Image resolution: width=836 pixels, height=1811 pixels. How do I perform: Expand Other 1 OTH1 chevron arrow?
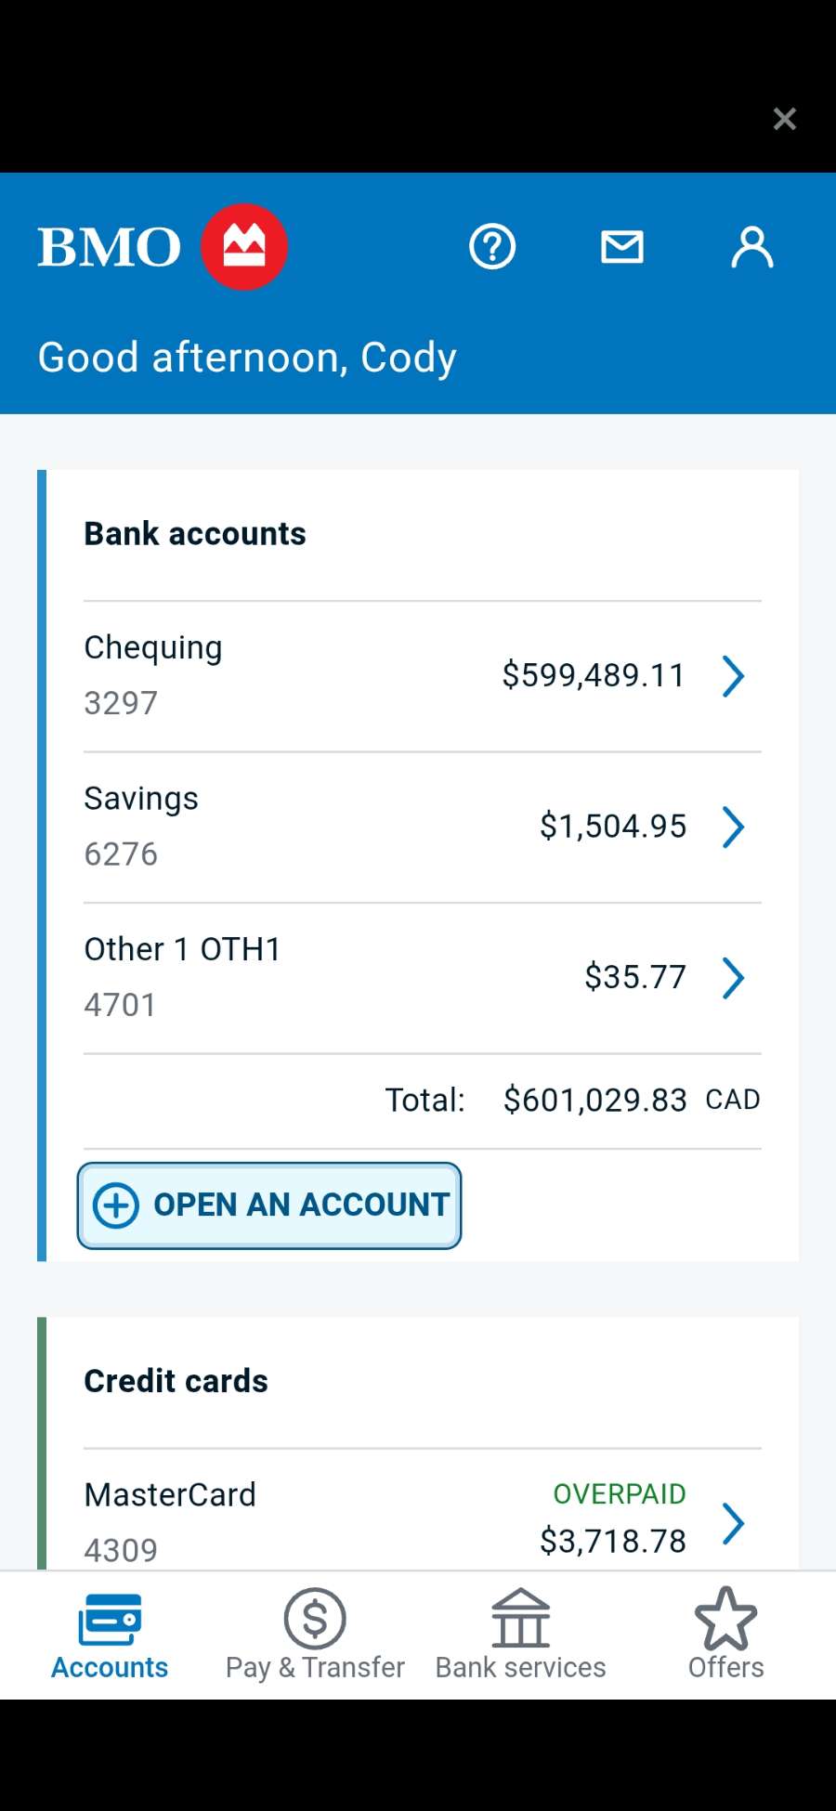733,977
